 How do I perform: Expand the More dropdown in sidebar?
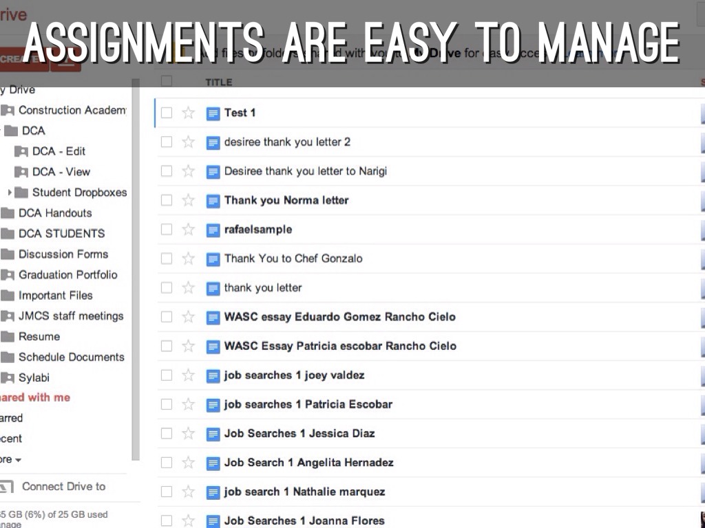tap(17, 459)
